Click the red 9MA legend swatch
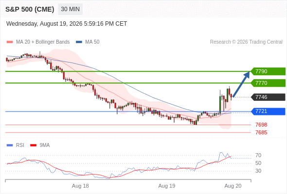This screenshot has width=287, height=194. pyautogui.click(x=33, y=145)
